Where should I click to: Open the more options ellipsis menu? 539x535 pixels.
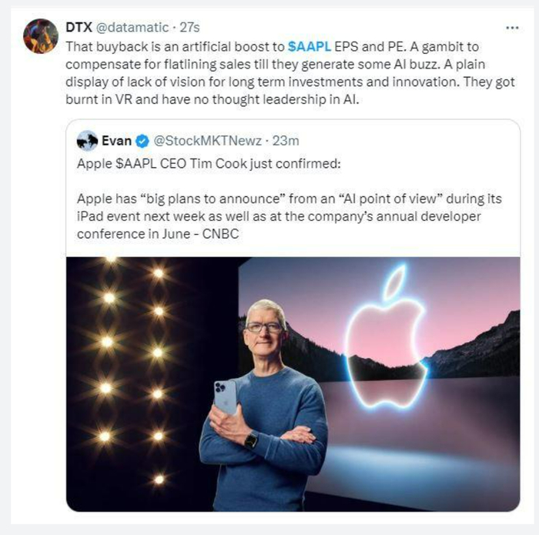(x=511, y=28)
